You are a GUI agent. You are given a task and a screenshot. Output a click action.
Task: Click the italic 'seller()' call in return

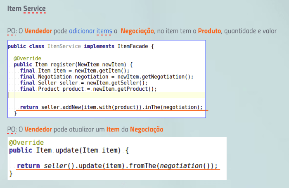[59, 166]
